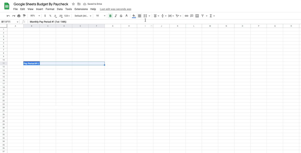Open the Insert menu
The width and height of the screenshot is (301, 153).
click(39, 9)
